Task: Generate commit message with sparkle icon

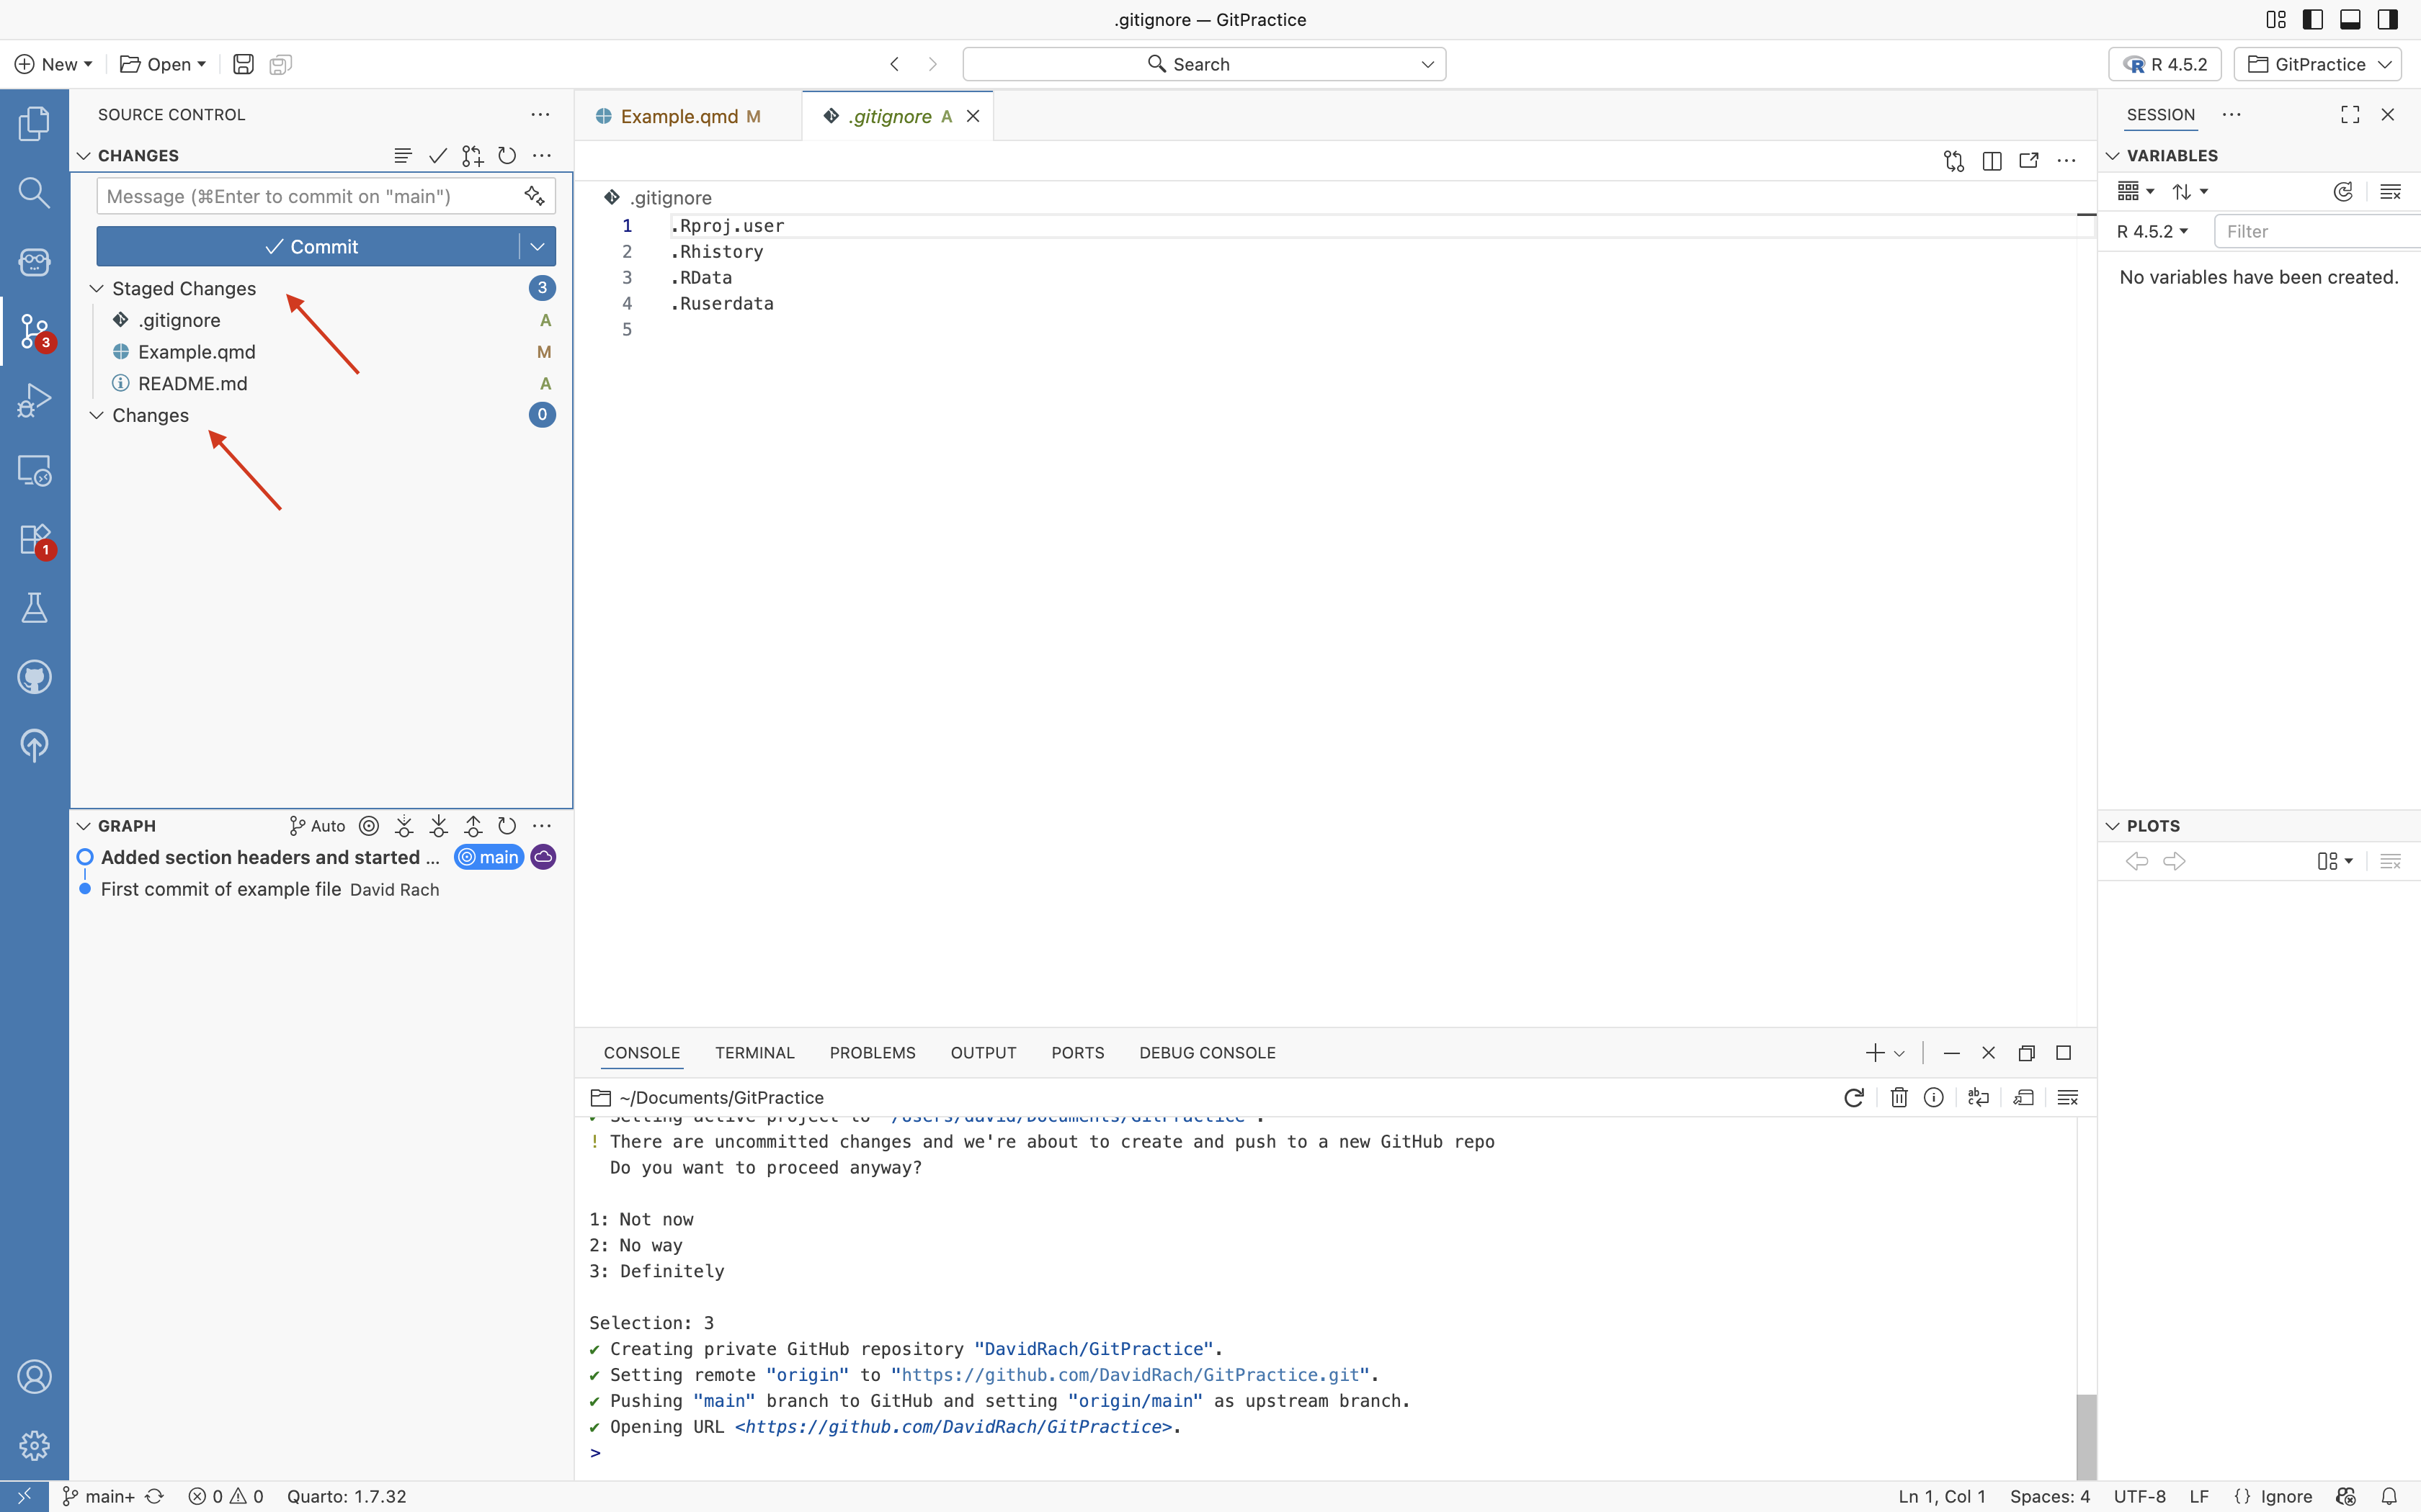Action: tap(534, 196)
